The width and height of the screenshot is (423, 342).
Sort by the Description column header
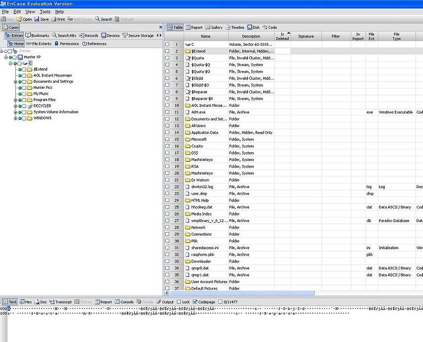251,36
